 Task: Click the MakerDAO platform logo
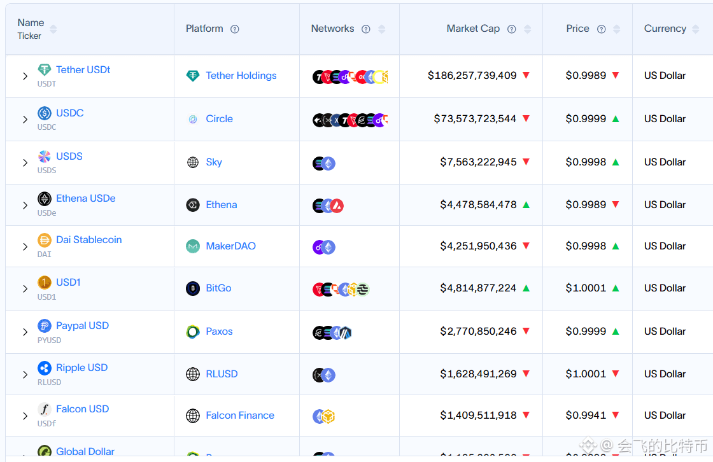click(193, 246)
